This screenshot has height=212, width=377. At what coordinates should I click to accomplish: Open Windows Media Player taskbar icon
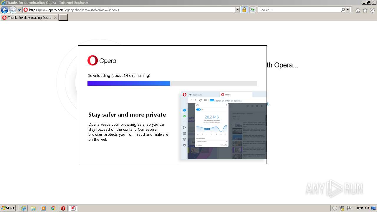(x=43, y=208)
